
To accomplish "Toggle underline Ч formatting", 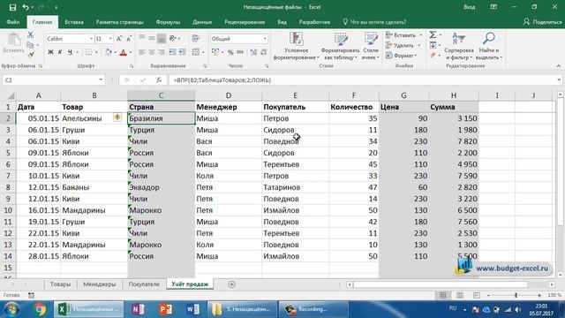I will point(70,52).
